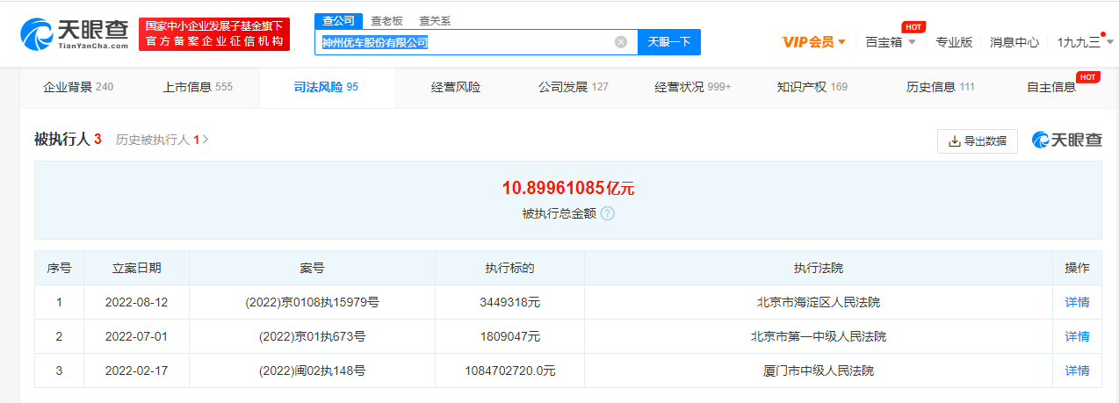Switch to the 企业背景 tab
Viewport: 1119px width, 403px height.
pos(78,87)
